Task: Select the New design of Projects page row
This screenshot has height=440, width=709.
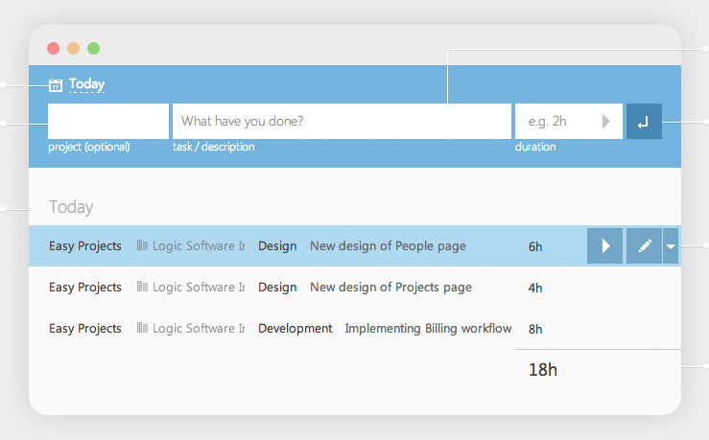Action: click(x=390, y=288)
